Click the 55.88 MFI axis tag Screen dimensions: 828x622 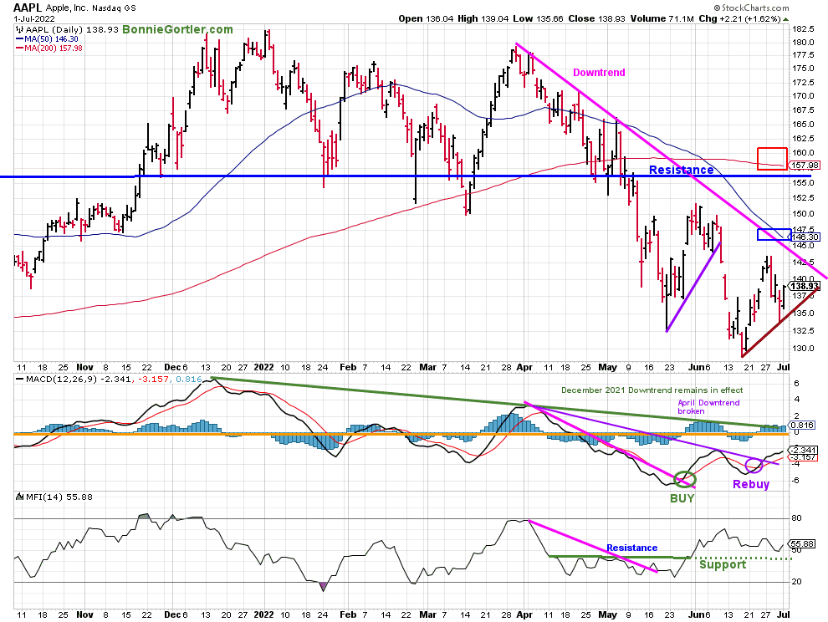tap(803, 543)
